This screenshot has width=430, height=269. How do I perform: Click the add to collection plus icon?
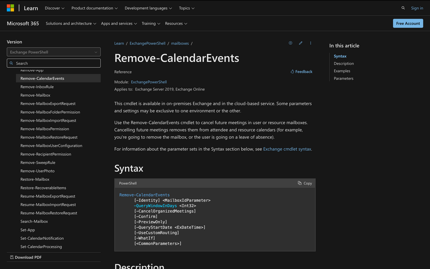click(x=290, y=43)
